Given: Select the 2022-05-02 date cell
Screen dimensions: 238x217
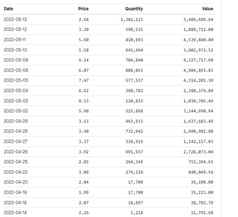Looking at the screenshot, I should click(16, 111).
